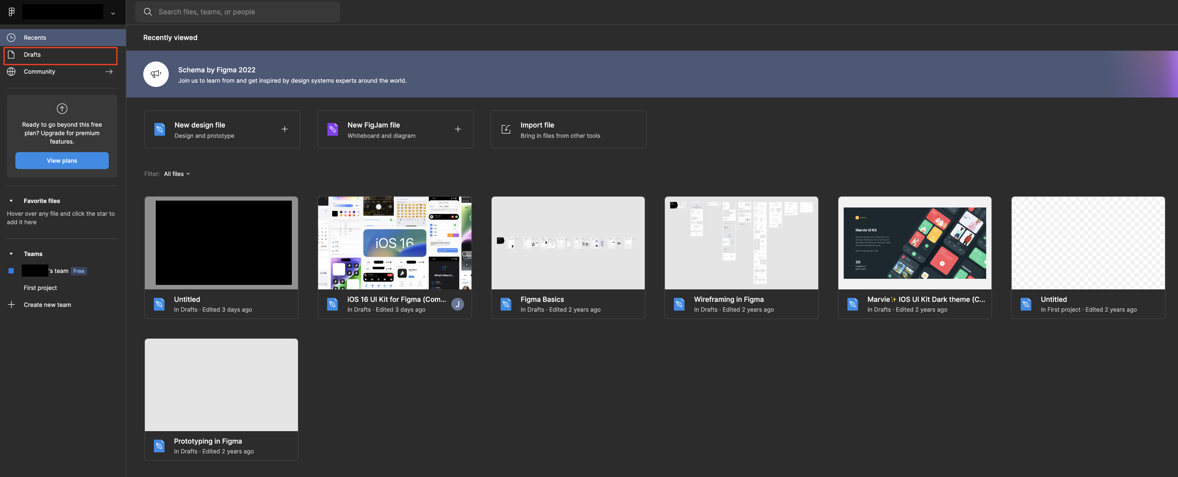Viewport: 1178px width, 477px height.
Task: Click plus icon on New design file
Action: click(x=284, y=129)
